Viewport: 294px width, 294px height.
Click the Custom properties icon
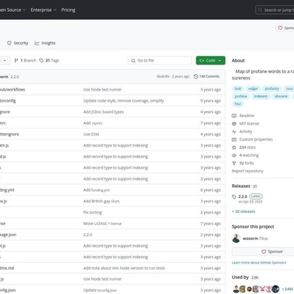(234, 140)
